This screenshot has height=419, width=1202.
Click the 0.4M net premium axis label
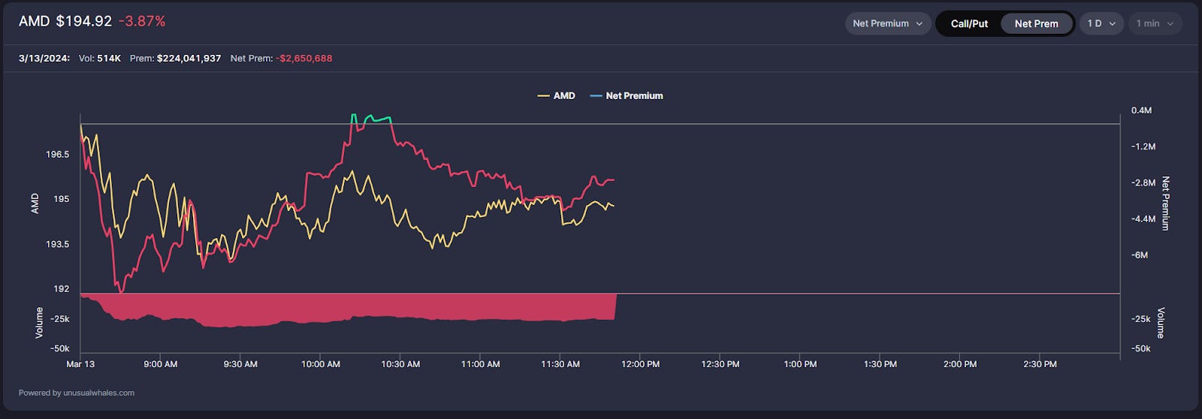coord(1141,110)
